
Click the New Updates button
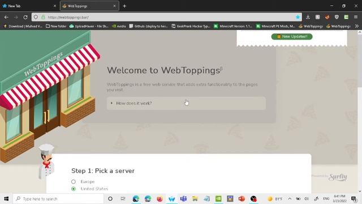pyautogui.click(x=292, y=36)
